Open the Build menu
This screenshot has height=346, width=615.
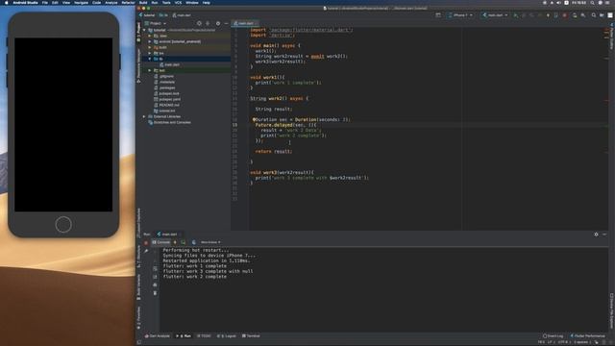coord(143,3)
